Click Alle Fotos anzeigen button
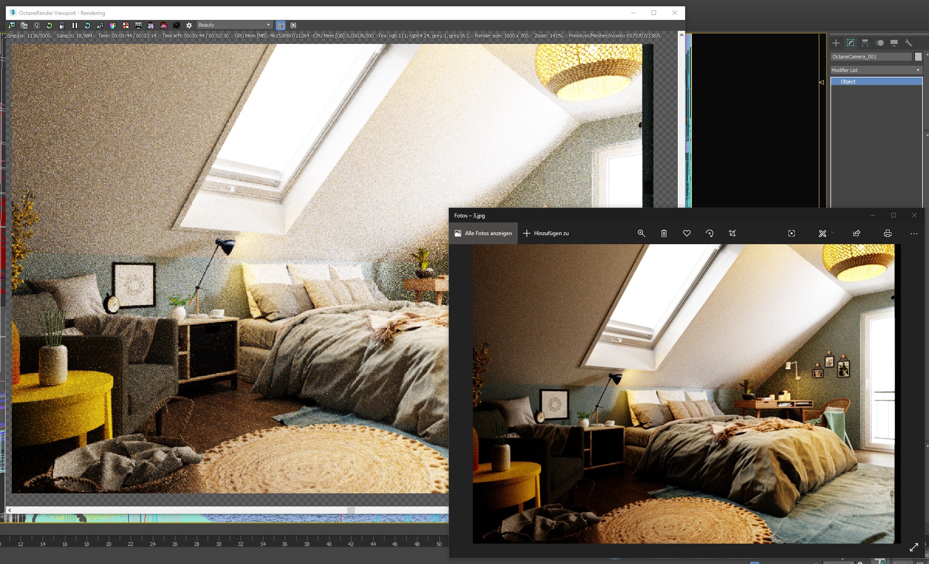Image resolution: width=929 pixels, height=564 pixels. 483,233
